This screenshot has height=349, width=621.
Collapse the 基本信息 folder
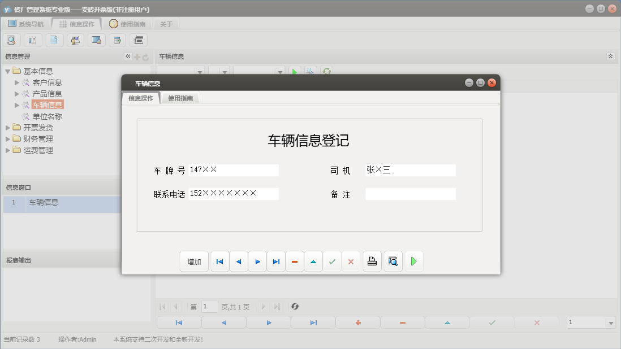coord(6,71)
